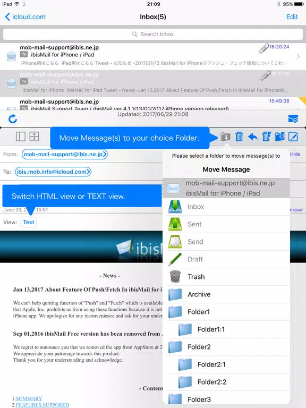This screenshot has width=306, height=408.
Task: Compose a new message icon
Action: (x=293, y=137)
